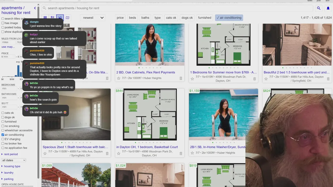This screenshot has width=333, height=187.
Task: Star the Spacious 2bed 1.5bath townhouse listing
Action: click(45, 153)
